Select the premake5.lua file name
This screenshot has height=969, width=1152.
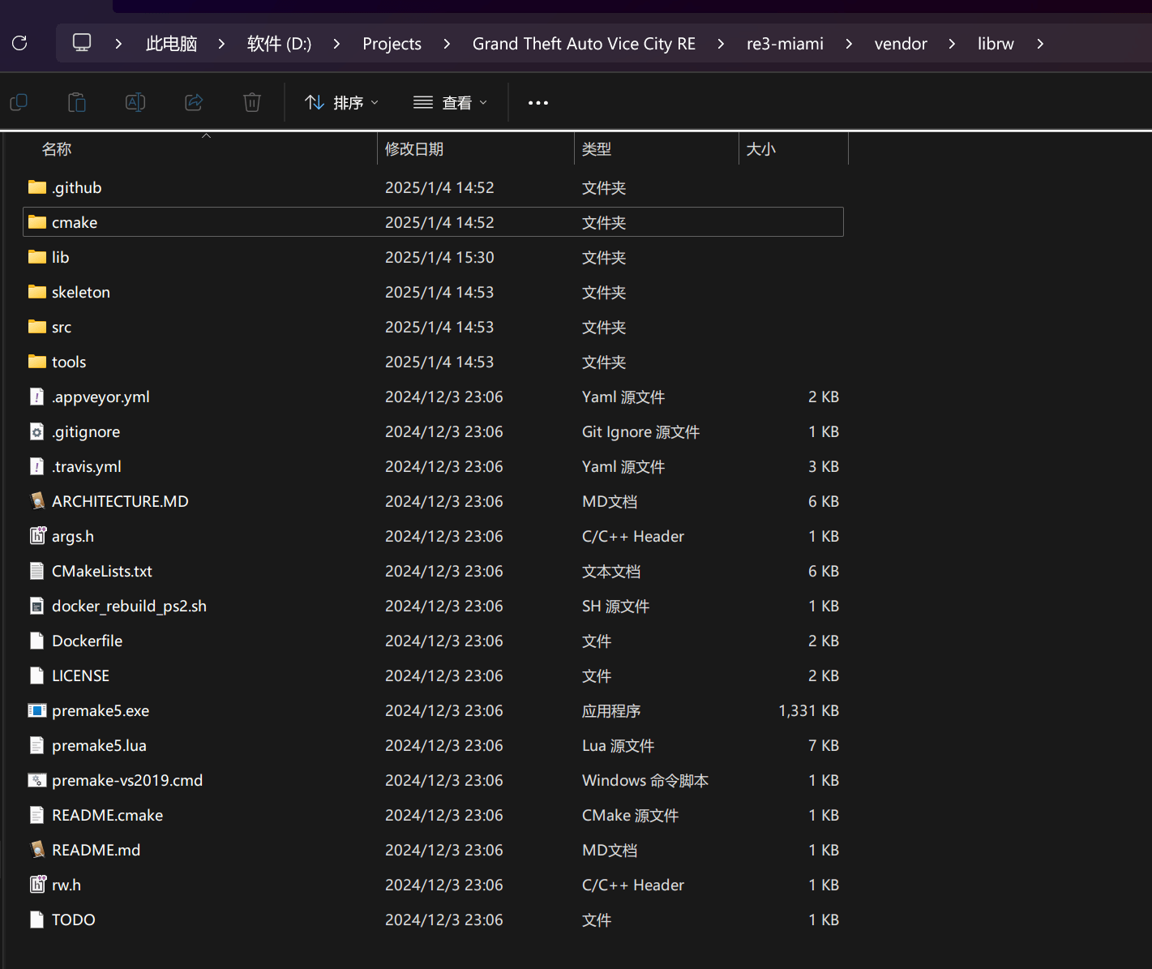[x=100, y=745]
